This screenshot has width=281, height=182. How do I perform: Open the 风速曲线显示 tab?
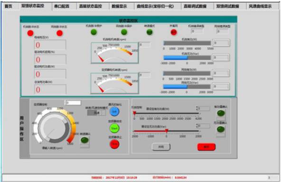[x=260, y=6]
